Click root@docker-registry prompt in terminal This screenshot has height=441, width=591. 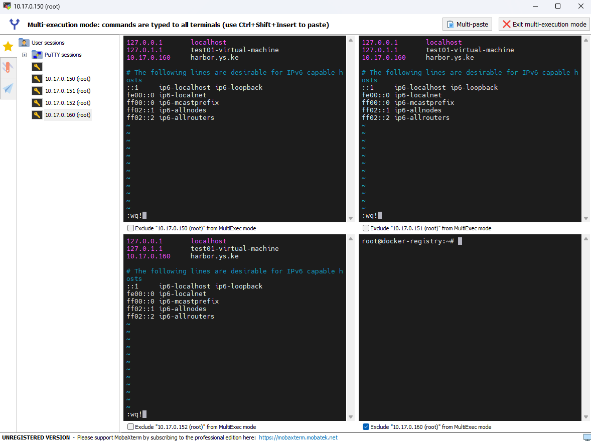(408, 241)
